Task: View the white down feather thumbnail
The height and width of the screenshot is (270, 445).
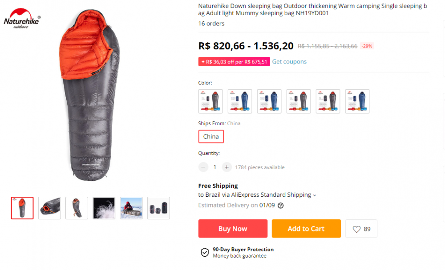Action: tap(104, 208)
